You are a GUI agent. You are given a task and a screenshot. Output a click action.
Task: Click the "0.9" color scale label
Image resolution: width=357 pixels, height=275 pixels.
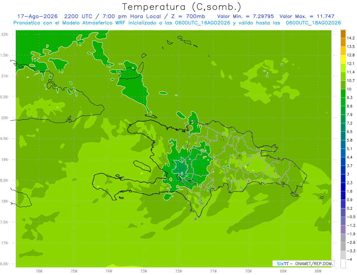point(350,200)
